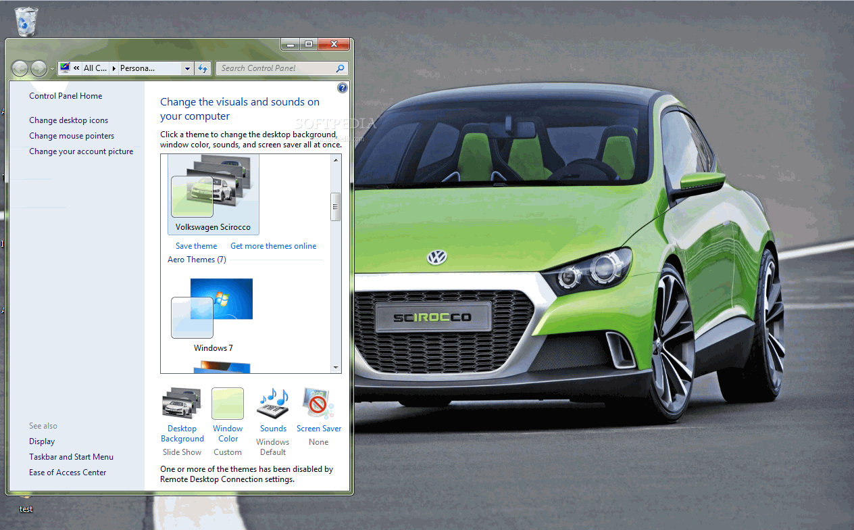Open Help via the question mark icon
This screenshot has height=530, width=854.
click(x=343, y=88)
